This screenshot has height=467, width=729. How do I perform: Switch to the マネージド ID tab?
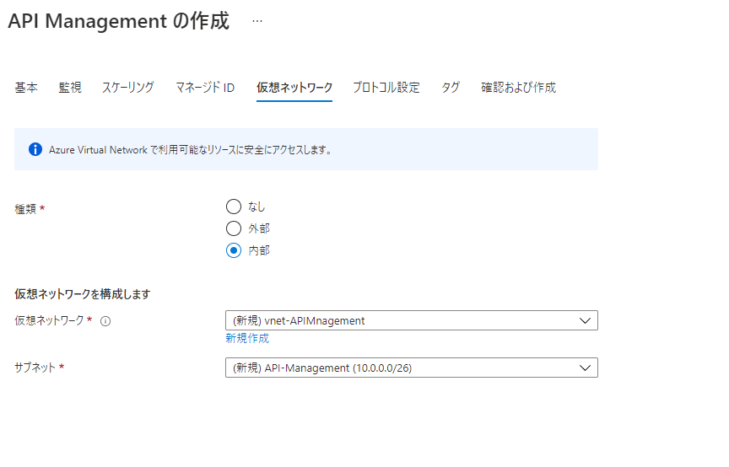205,88
